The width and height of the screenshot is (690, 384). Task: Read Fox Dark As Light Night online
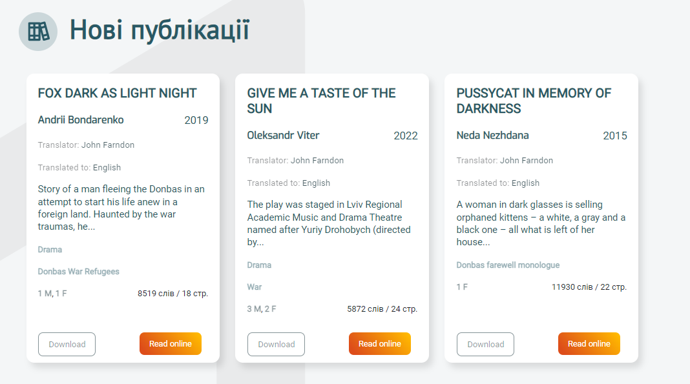(x=171, y=343)
